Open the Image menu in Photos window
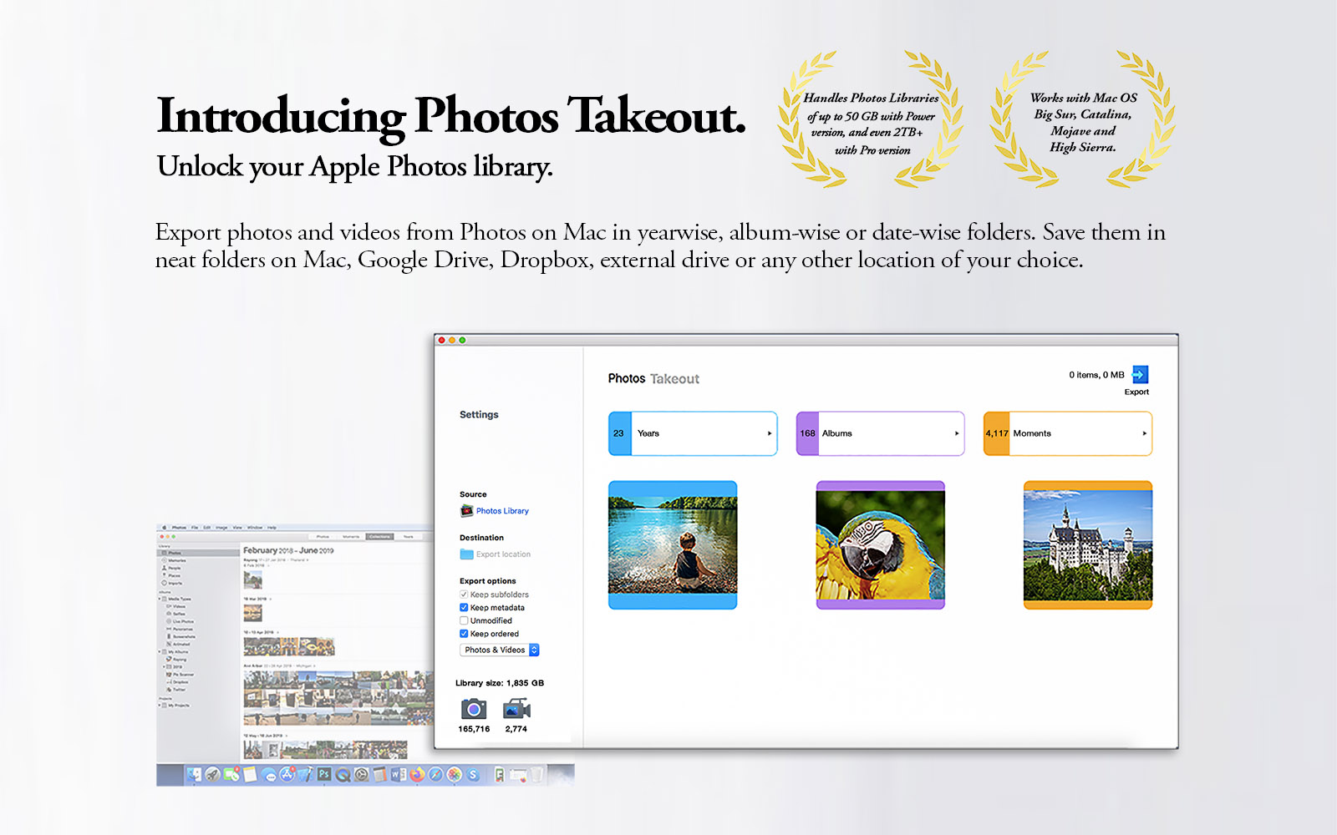 pos(221,527)
